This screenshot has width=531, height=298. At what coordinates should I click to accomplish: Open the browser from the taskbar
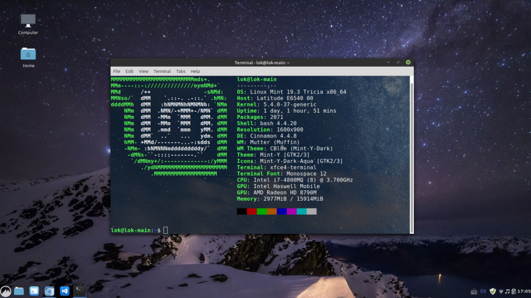tap(49, 291)
